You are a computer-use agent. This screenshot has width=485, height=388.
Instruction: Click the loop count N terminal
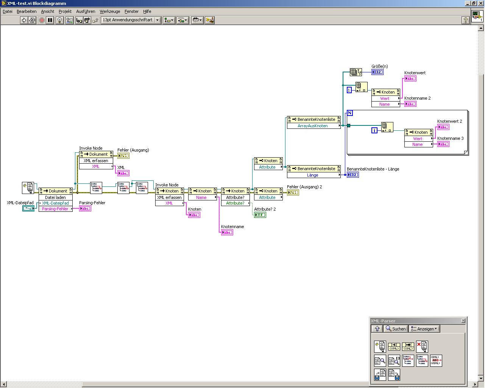tap(350, 113)
